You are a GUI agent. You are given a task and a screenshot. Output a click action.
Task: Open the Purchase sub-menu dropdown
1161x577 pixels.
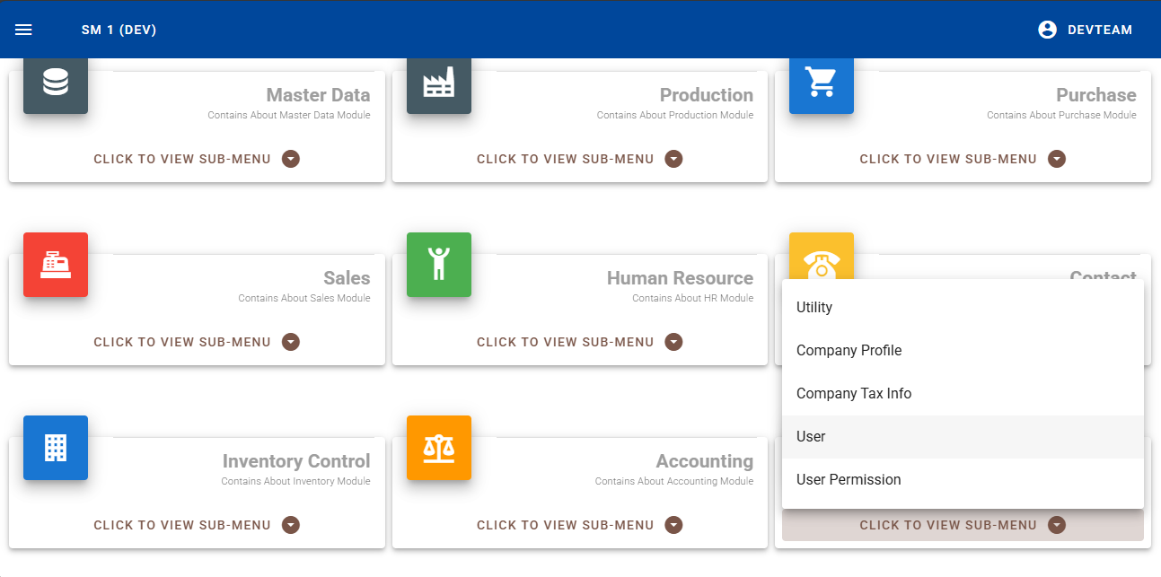click(963, 159)
